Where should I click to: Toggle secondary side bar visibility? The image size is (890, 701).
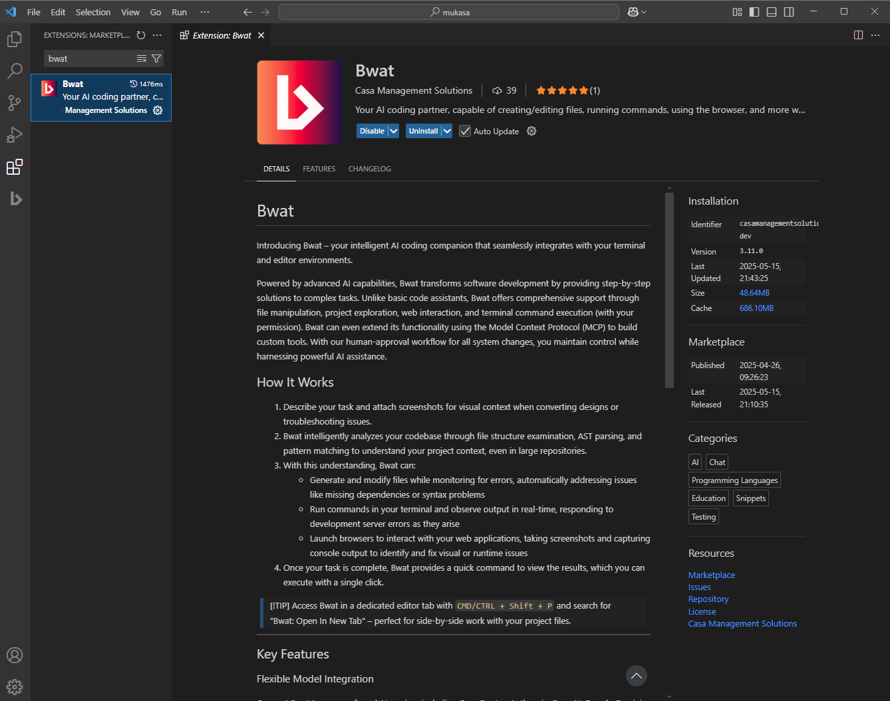pyautogui.click(x=789, y=12)
